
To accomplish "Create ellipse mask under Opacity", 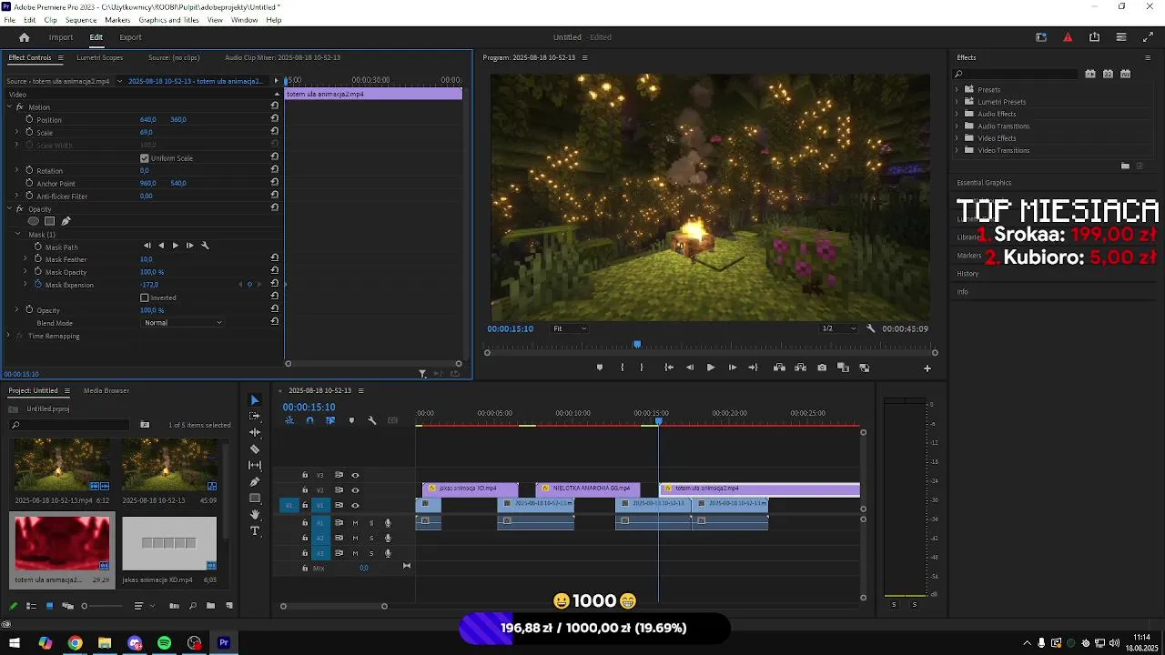I will point(34,221).
